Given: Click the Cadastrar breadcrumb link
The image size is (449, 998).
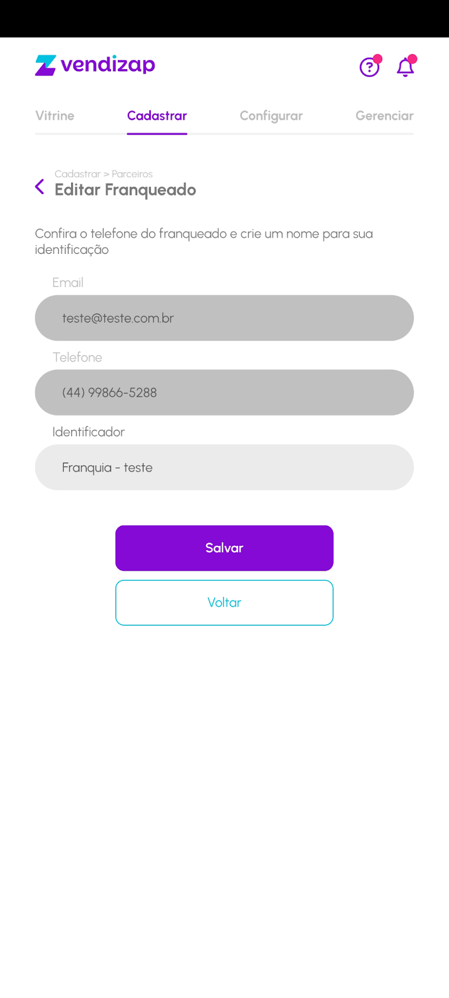Looking at the screenshot, I should (77, 174).
